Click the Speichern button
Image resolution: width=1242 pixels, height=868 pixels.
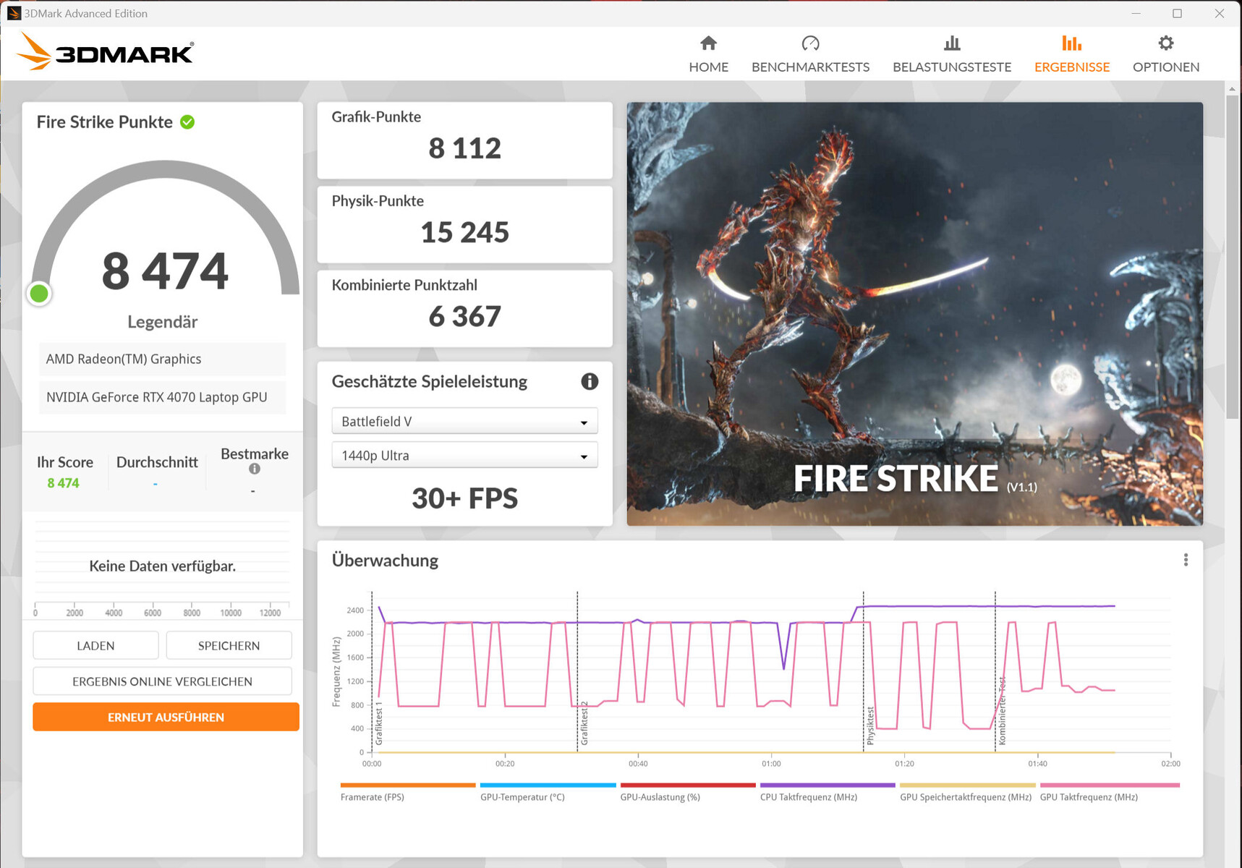pos(229,645)
